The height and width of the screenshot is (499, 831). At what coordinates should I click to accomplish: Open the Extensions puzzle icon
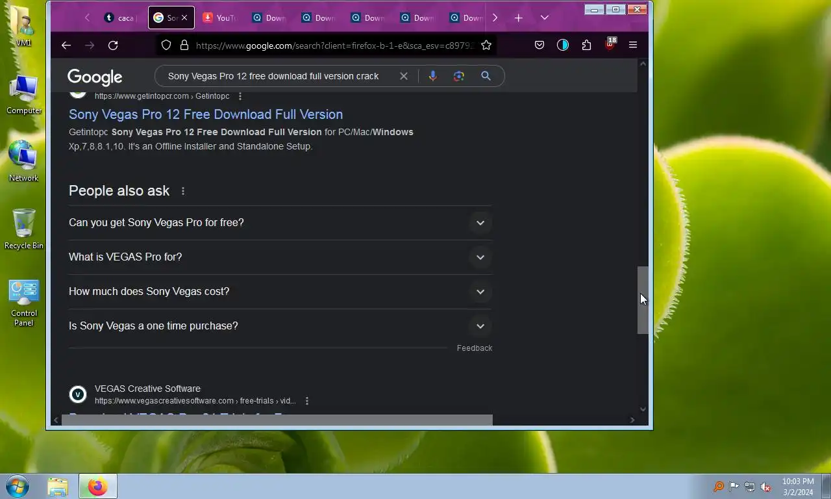click(586, 45)
